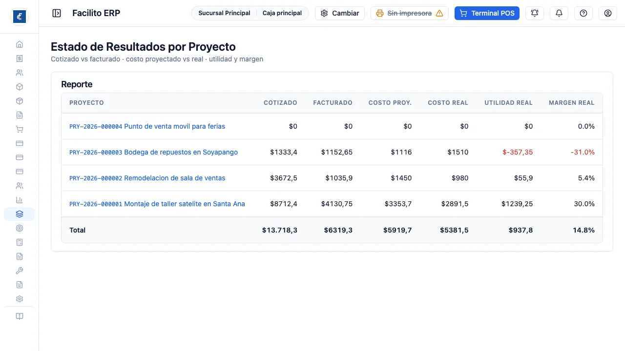Click the COSTO REAL column header

click(448, 103)
